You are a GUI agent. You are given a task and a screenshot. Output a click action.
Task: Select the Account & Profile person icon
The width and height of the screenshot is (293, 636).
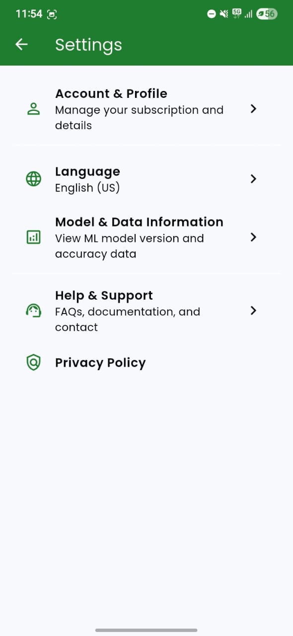point(33,109)
